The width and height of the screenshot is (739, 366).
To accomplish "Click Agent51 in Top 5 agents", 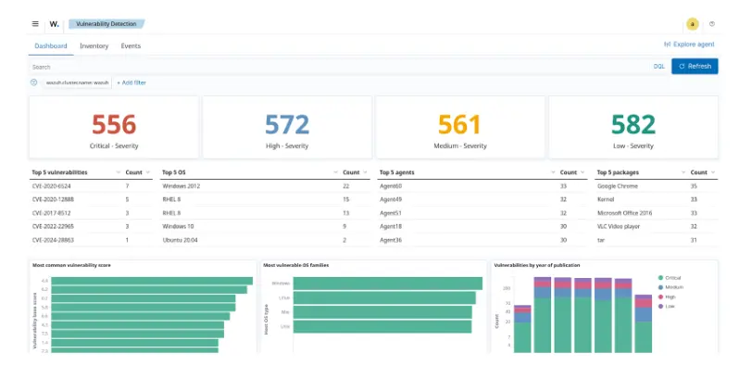I will (x=391, y=213).
